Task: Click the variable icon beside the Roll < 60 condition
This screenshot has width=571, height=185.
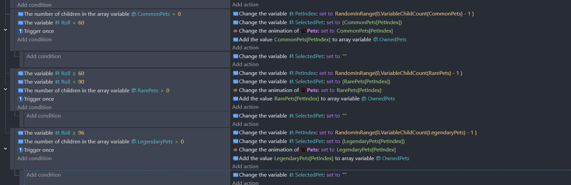Action: (x=21, y=23)
